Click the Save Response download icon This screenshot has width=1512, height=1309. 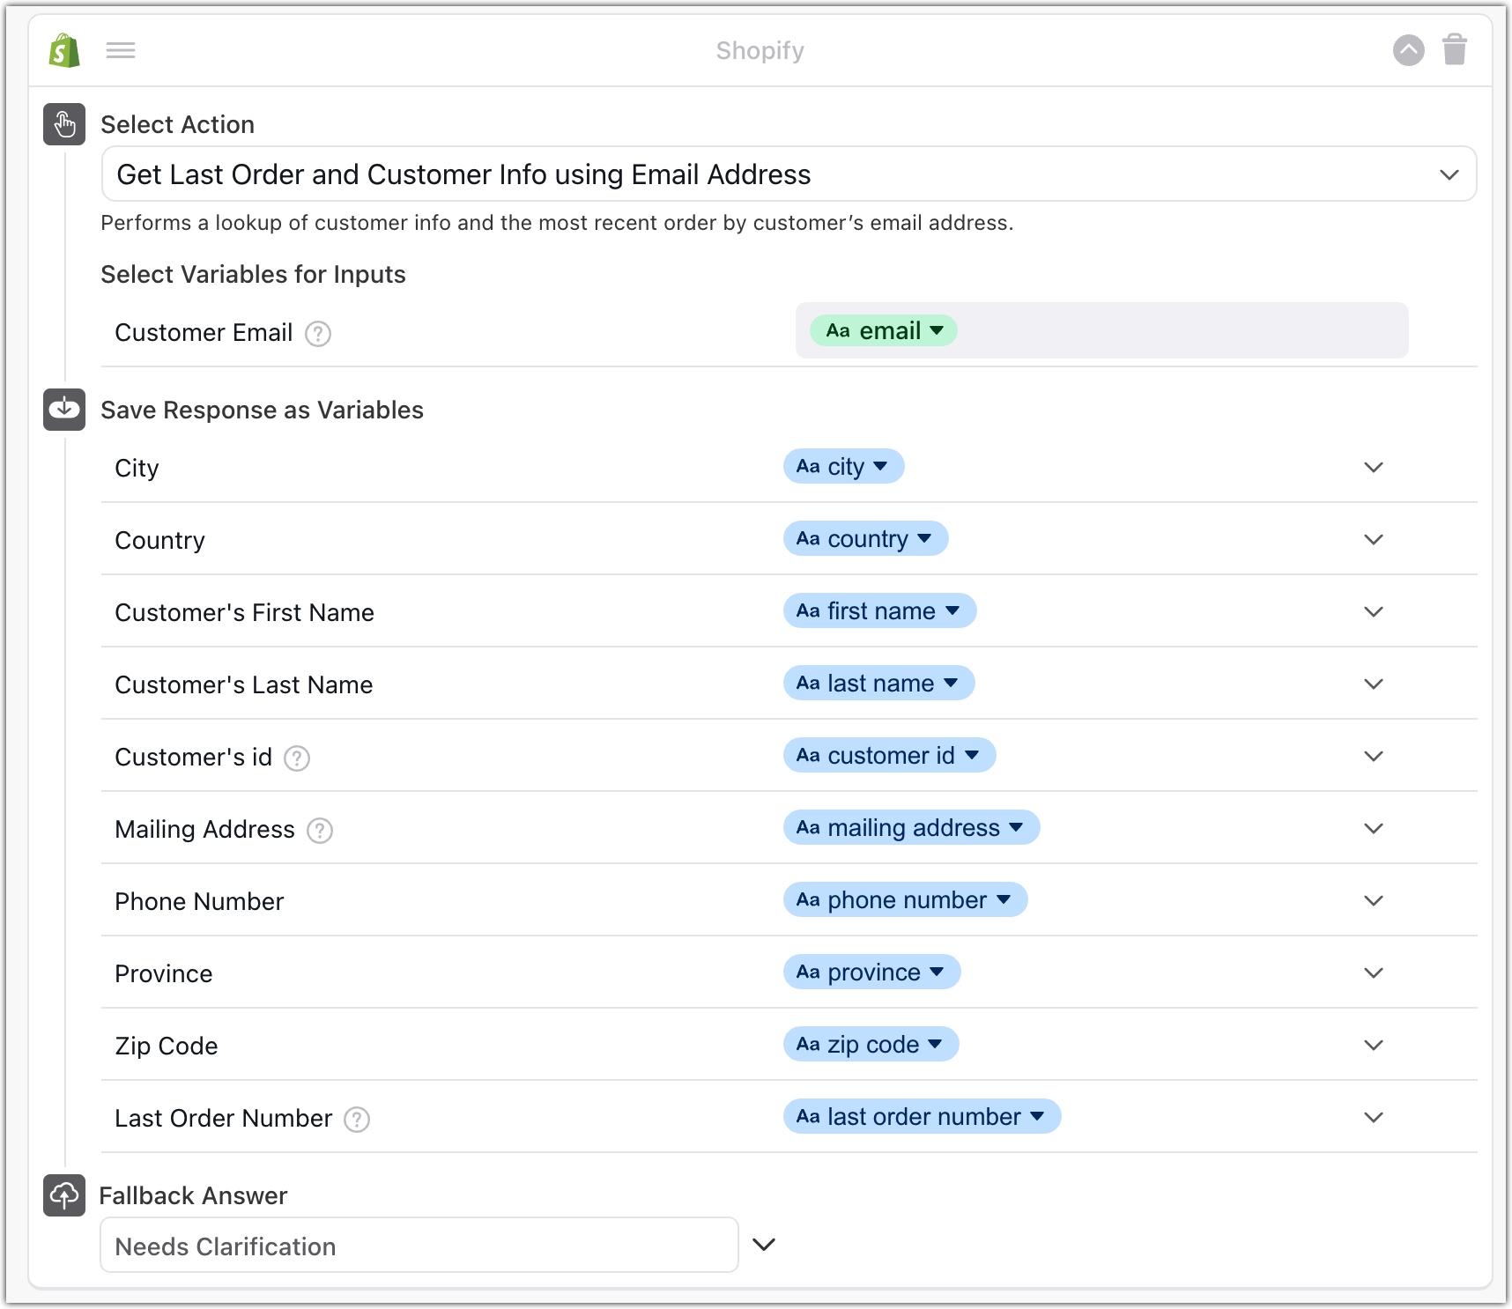(64, 410)
